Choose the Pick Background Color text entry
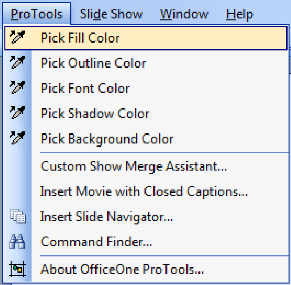The image size is (291, 285). coord(107,139)
